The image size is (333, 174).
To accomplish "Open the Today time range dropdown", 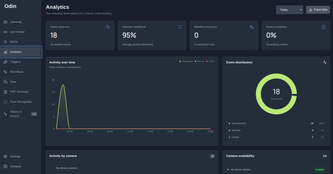I will (x=290, y=10).
